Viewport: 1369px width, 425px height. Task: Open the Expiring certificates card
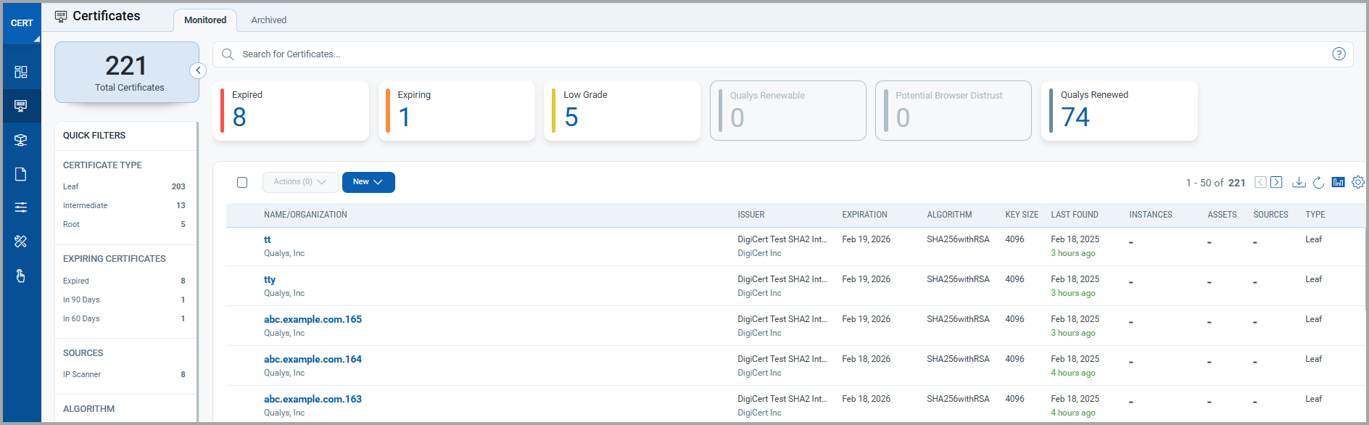point(456,110)
